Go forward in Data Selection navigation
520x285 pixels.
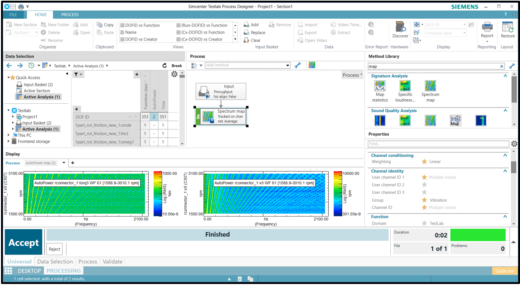coord(20,66)
